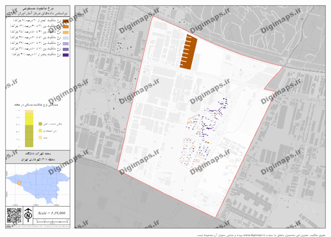Click the legend title at the top of the panel
The height and width of the screenshot is (237, 331).
pos(39,10)
